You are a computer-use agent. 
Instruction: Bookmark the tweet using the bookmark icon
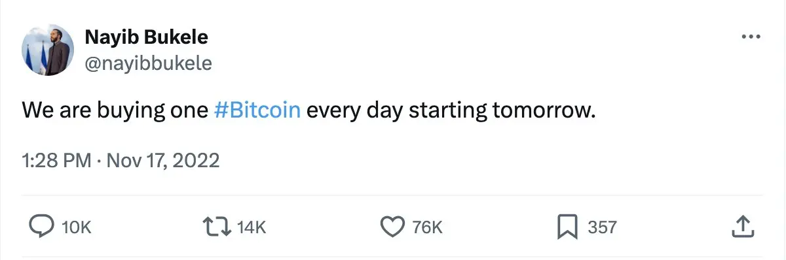[x=567, y=227]
